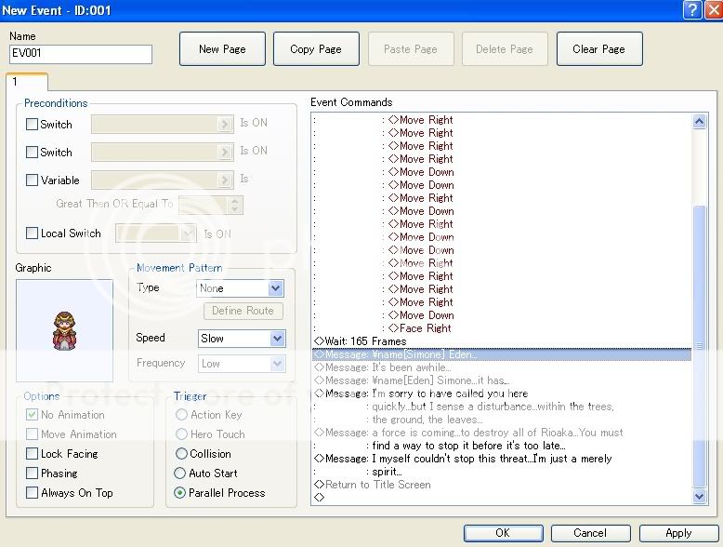This screenshot has height=547, width=723.
Task: Toggle the Phasing option
Action: coord(33,474)
